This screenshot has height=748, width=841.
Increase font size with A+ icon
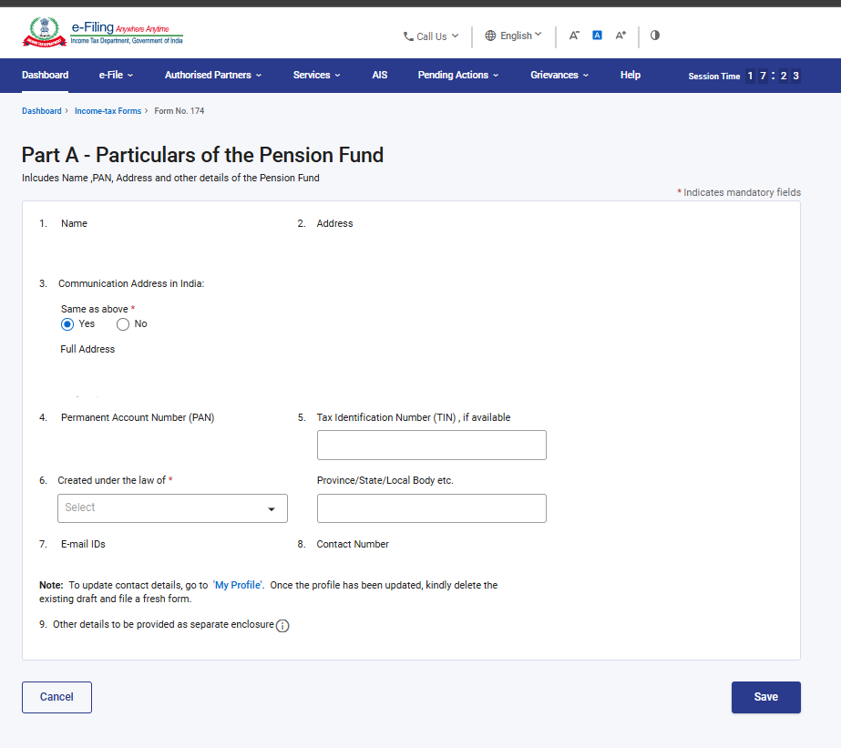point(620,36)
